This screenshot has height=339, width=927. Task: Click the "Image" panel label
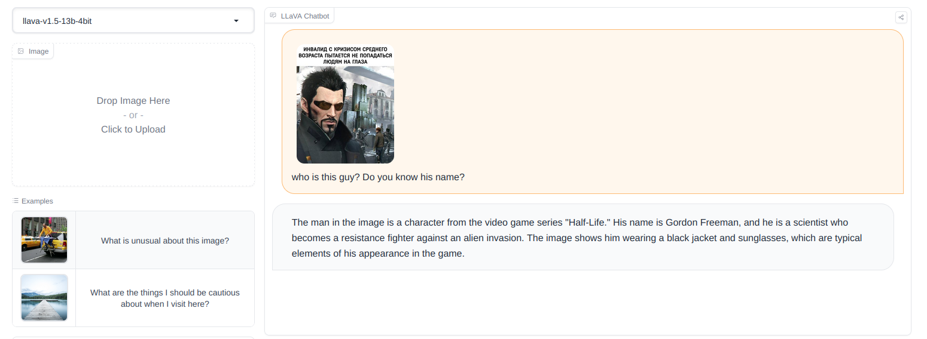coord(39,51)
